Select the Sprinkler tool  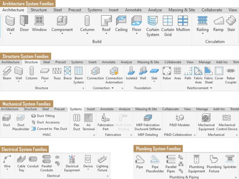point(230,163)
